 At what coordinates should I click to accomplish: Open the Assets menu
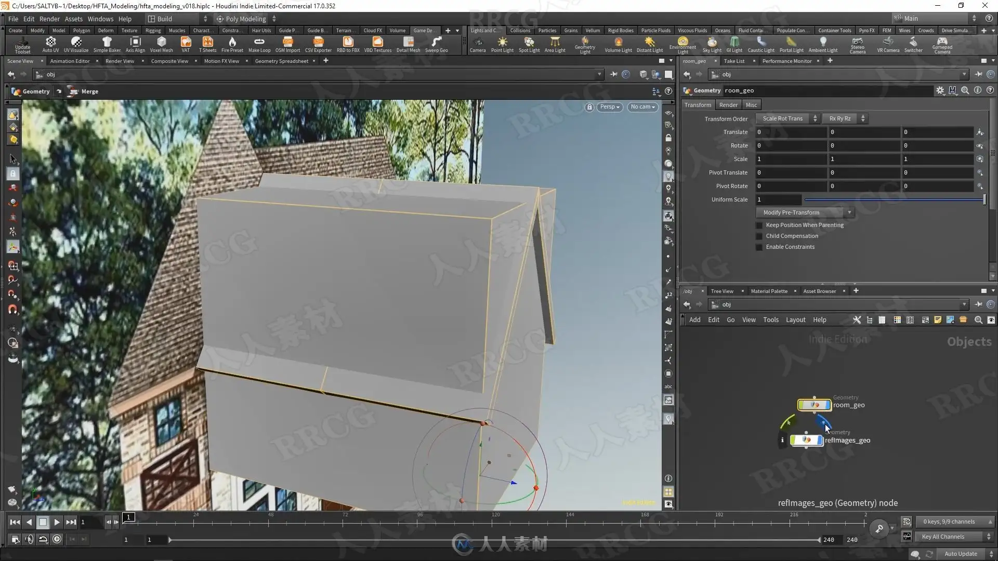pyautogui.click(x=73, y=19)
